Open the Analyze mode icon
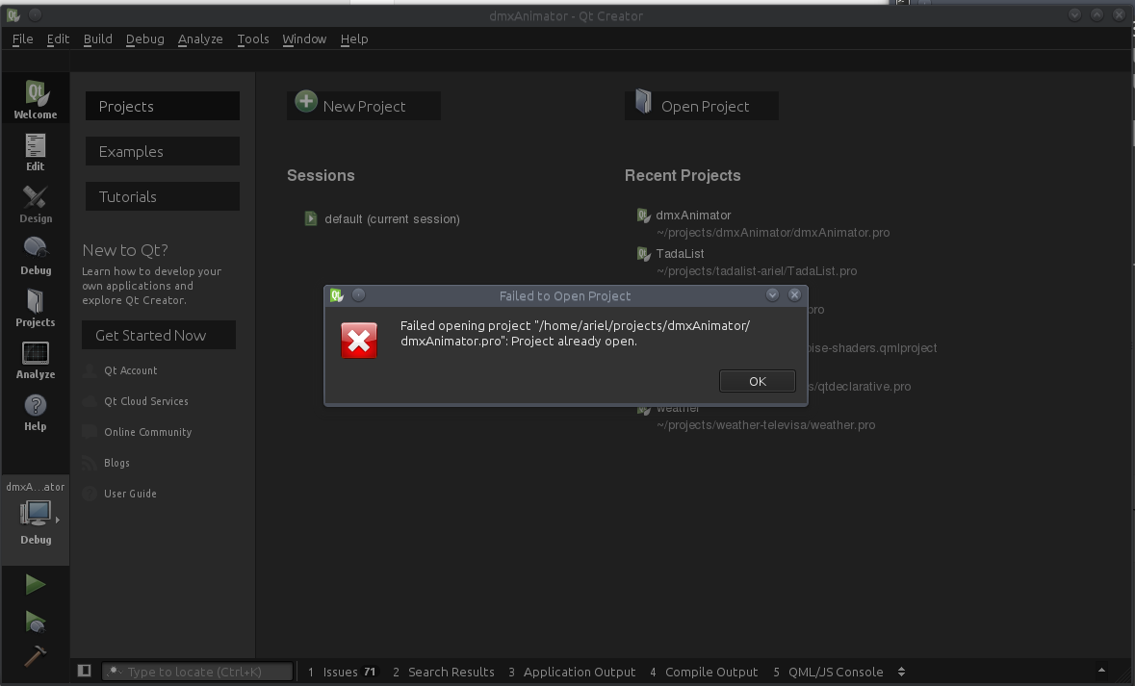This screenshot has height=686, width=1135. [x=36, y=360]
